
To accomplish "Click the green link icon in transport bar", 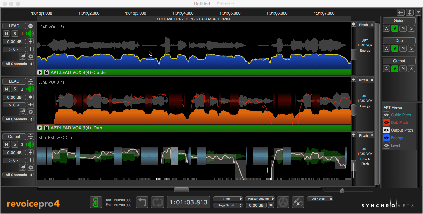I will coord(96,202).
